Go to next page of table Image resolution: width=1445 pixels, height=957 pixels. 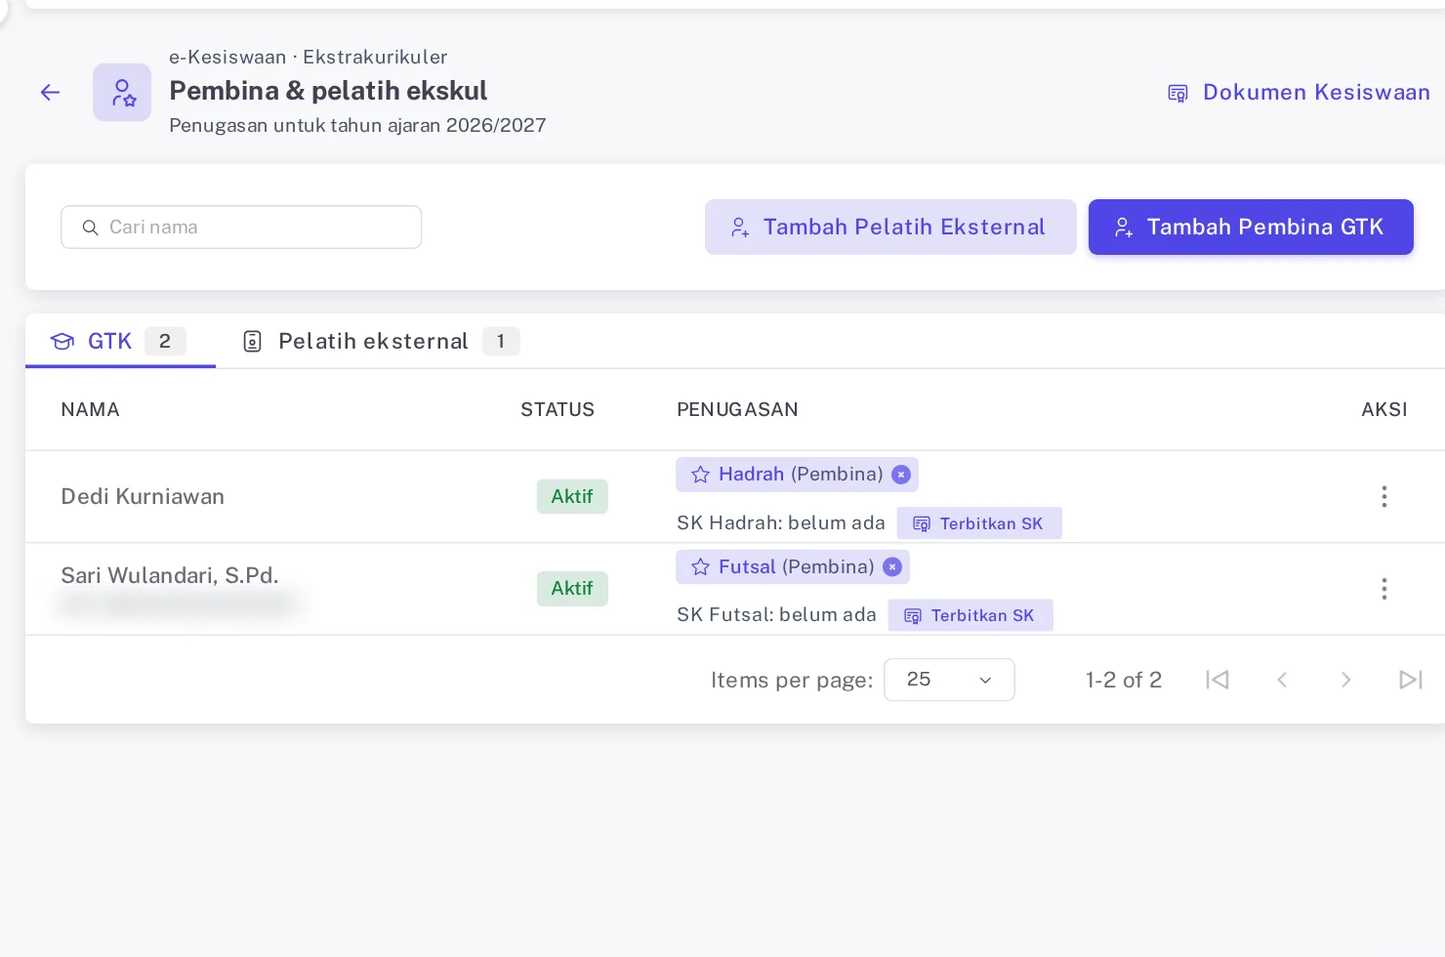coord(1346,680)
